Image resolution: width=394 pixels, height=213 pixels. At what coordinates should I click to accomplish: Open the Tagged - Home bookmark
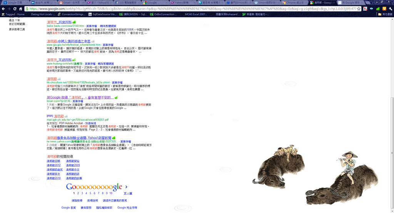13,14
